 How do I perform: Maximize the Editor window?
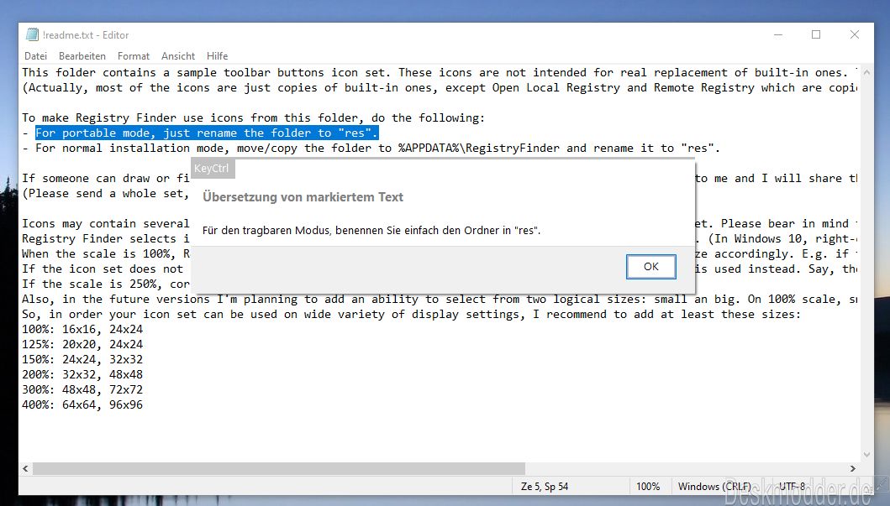tap(816, 34)
